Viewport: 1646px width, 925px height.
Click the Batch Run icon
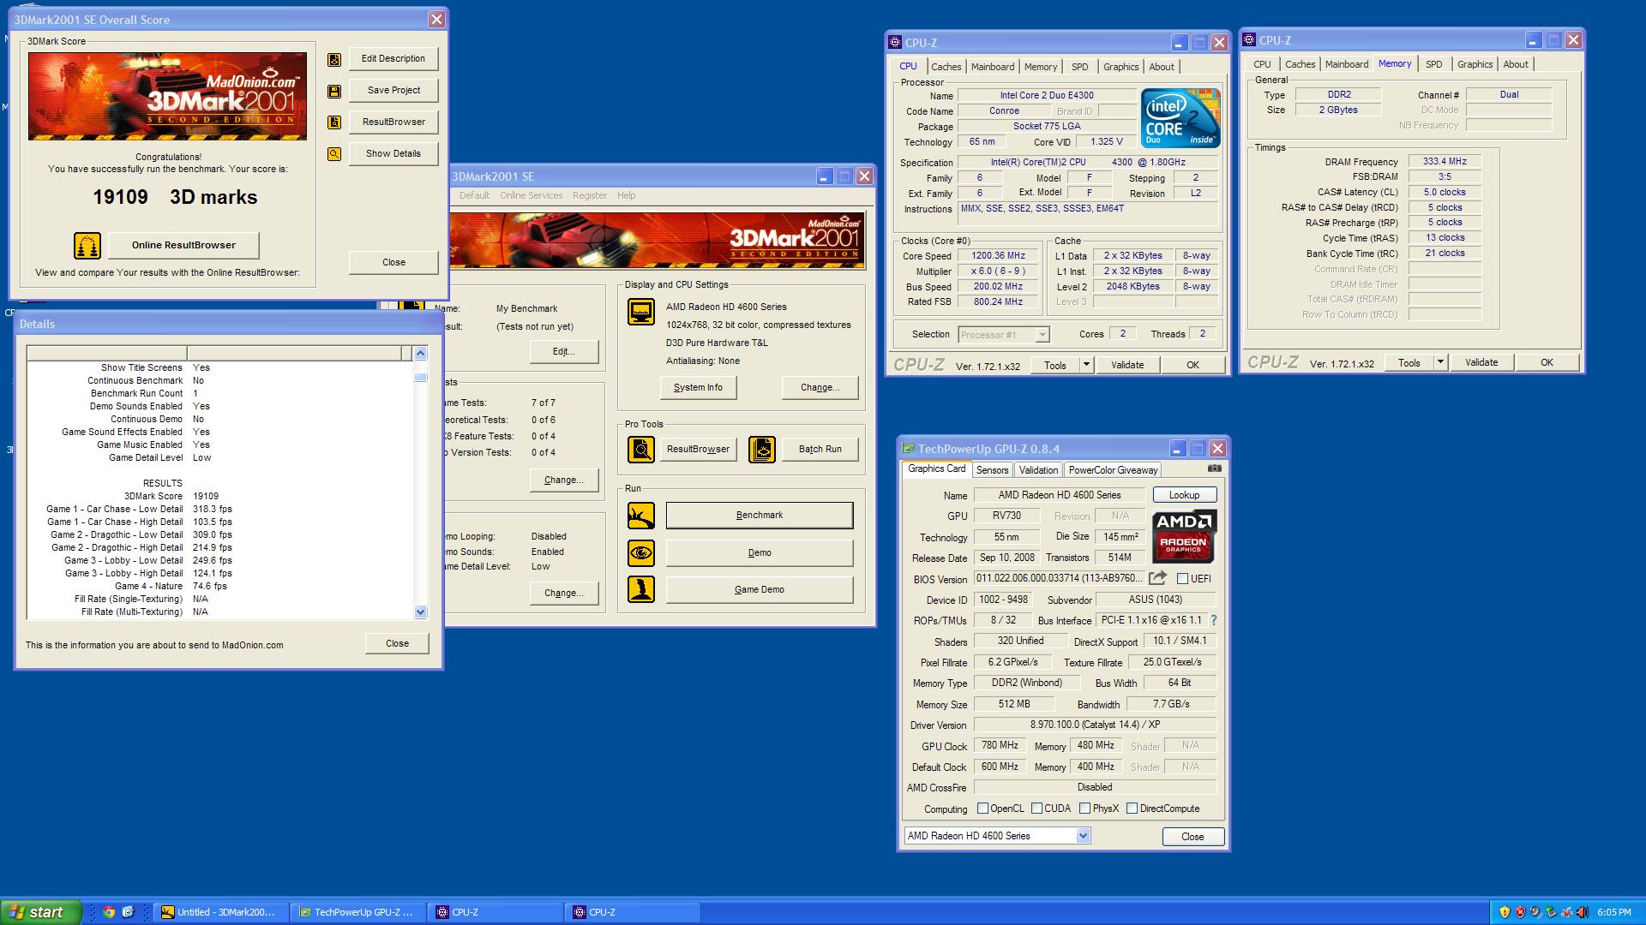[x=762, y=449]
